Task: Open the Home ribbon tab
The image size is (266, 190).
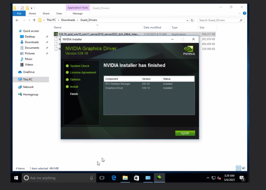Action: click(32, 13)
